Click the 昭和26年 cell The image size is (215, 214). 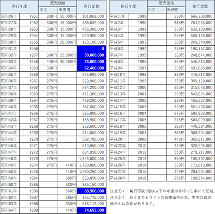[x=10, y=16]
